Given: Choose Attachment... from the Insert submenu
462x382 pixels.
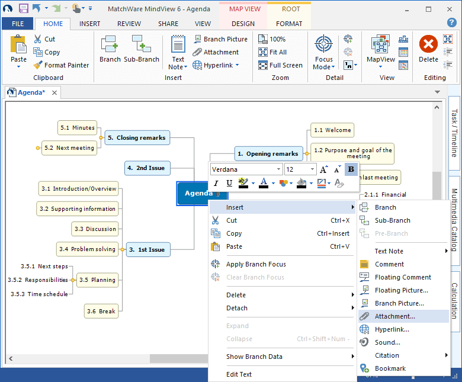Looking at the screenshot, I should click(394, 316).
